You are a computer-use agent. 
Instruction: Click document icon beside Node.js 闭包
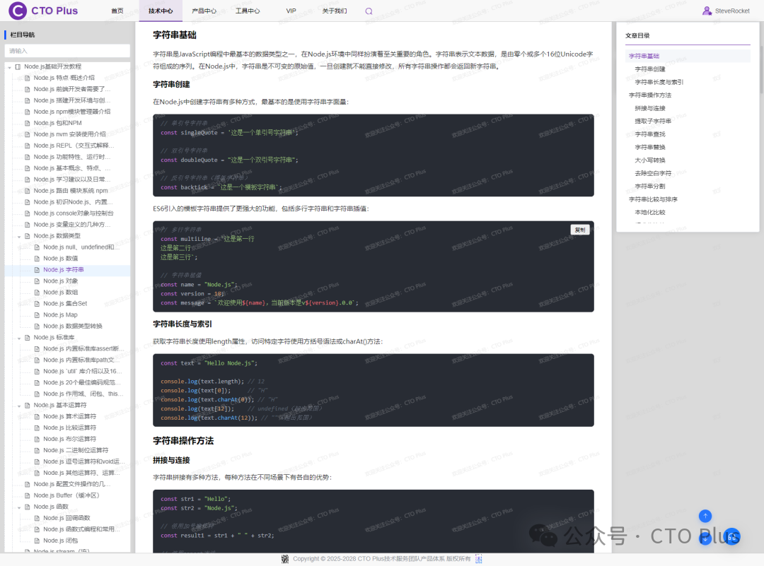click(x=37, y=541)
